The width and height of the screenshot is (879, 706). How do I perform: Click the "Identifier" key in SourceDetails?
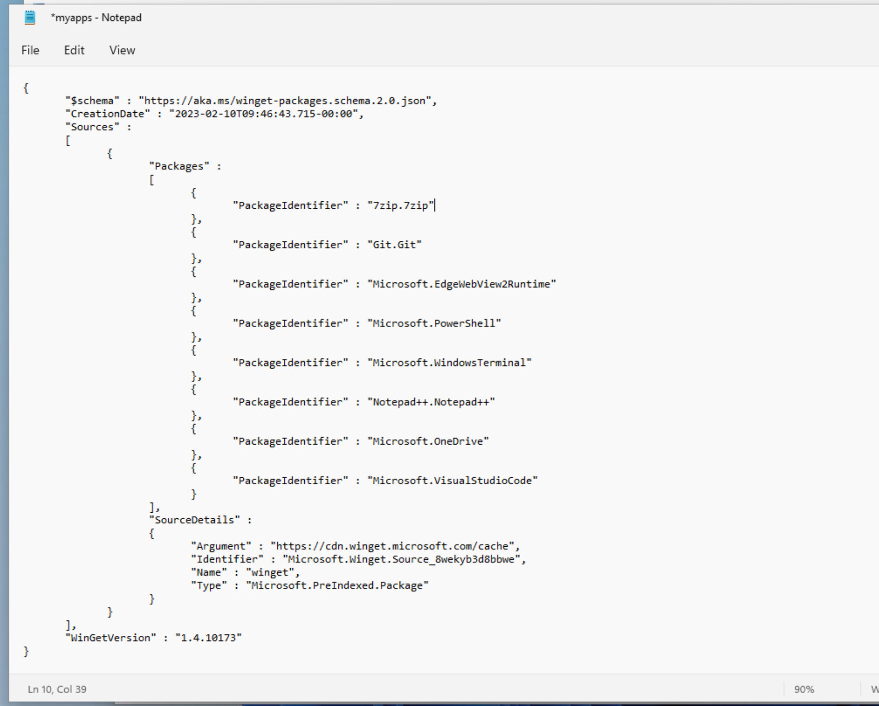pos(227,559)
